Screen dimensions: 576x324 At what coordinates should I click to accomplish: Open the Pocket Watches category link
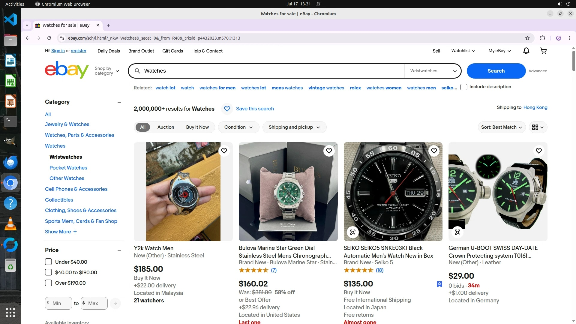[x=68, y=168]
